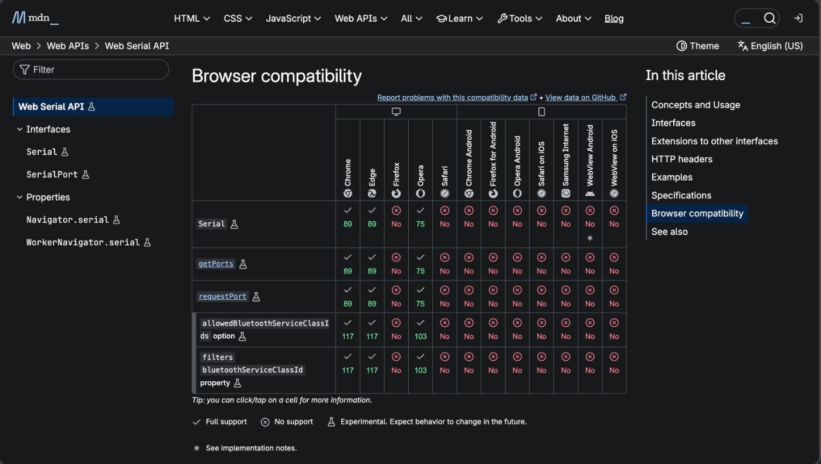Click the Filter input field in the sidebar
Image resolution: width=821 pixels, height=464 pixels.
pyautogui.click(x=91, y=69)
